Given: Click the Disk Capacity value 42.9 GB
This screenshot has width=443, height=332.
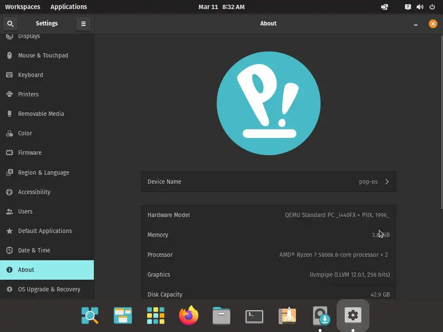Looking at the screenshot, I should 380,294.
